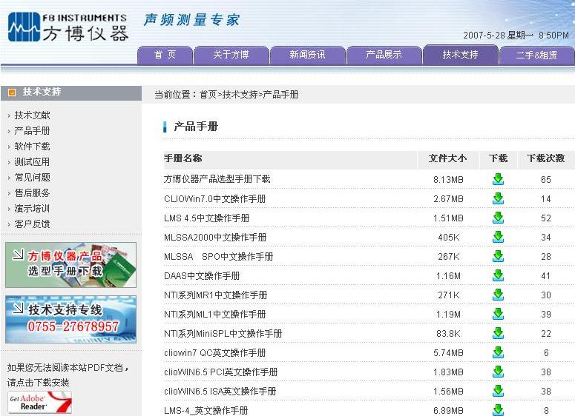Click download icon for 方博仪器产品选型手册下载
Viewport: 575px width, 416px height.
498,179
